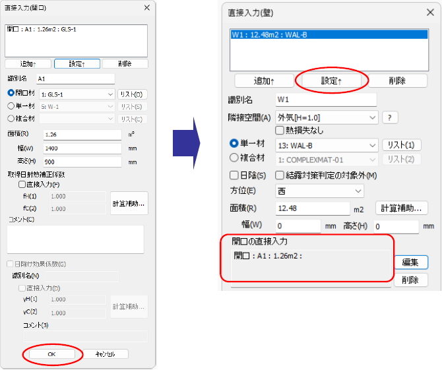The width and height of the screenshot is (442, 370).
Task: Click the 幅(W) field showing 1400
Action: click(x=82, y=148)
